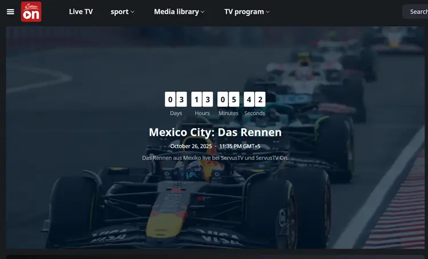Open the Media library menu
Screen dimensions: 428x259
[176, 11]
